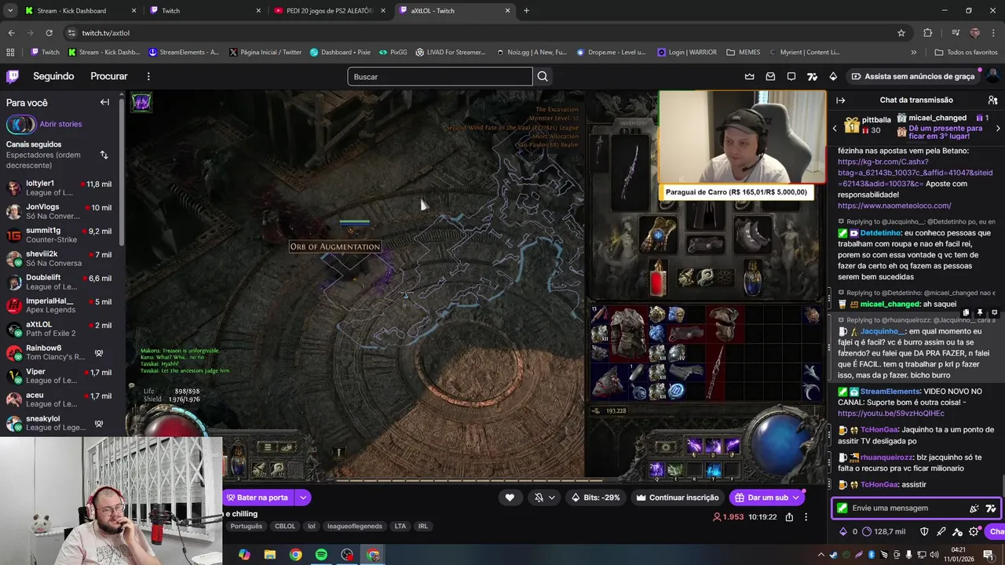Click the moderator shield icon under chat
1005x565 pixels.
pos(924,531)
